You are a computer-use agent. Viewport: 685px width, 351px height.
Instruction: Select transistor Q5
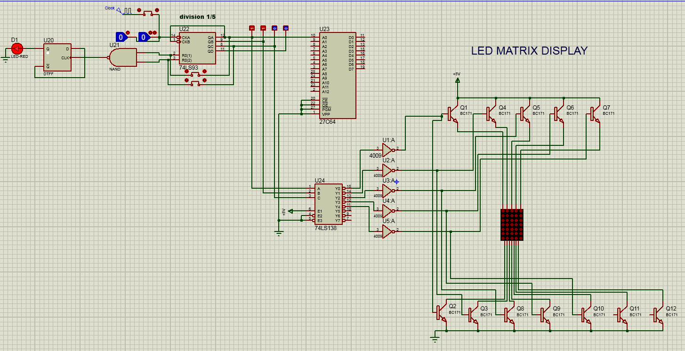point(524,114)
